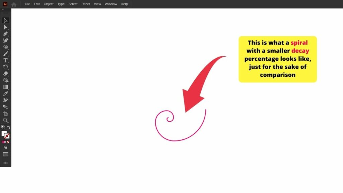This screenshot has height=193, width=343.
Task: Select the Artboard tool
Action: click(6, 114)
